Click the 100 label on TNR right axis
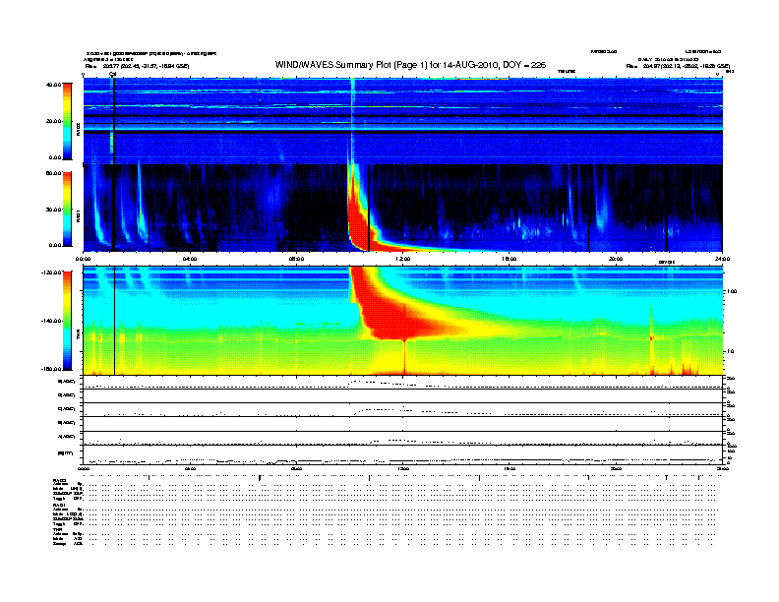 (x=733, y=291)
